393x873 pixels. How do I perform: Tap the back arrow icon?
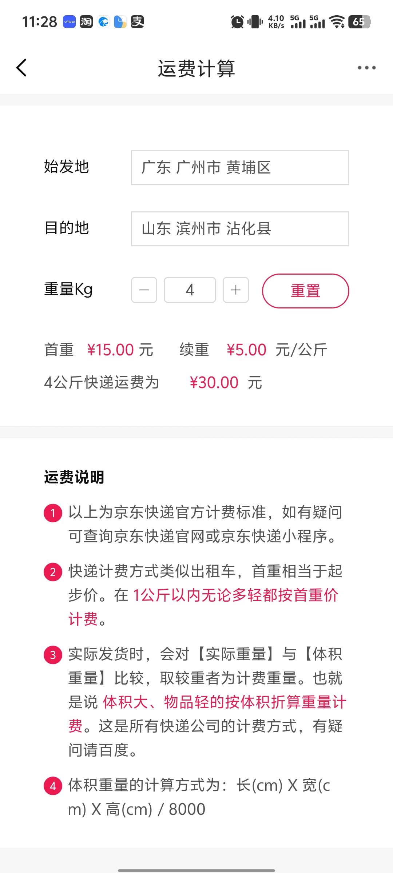pyautogui.click(x=22, y=68)
